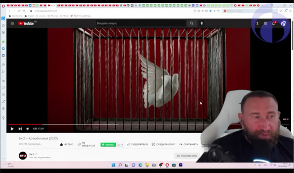The height and width of the screenshot is (173, 294).
Task: Open the YouTube hamburger guide menu
Action: 12,23
